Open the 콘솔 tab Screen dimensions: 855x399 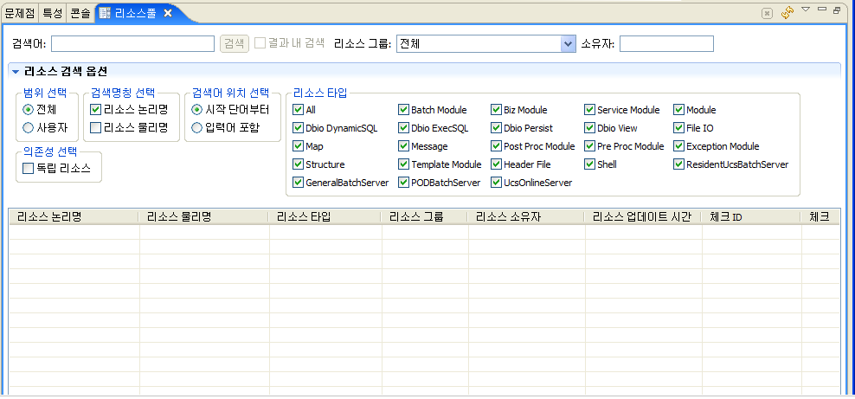(x=80, y=13)
